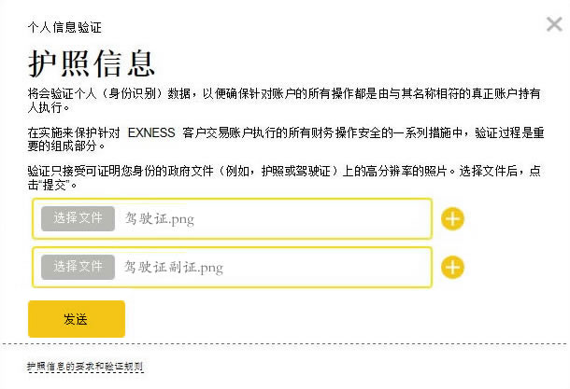Click the paragraph starting with 验证只接受
The width and height of the screenshot is (570, 389).
[x=284, y=178]
